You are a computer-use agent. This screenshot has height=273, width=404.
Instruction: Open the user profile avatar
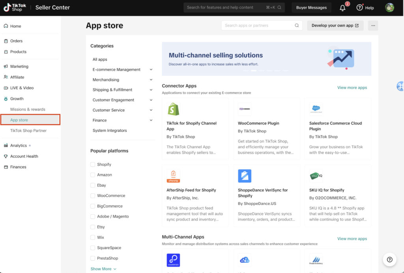389,7
